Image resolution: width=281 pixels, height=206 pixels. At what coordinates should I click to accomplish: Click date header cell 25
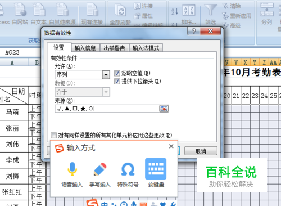(x=274, y=96)
